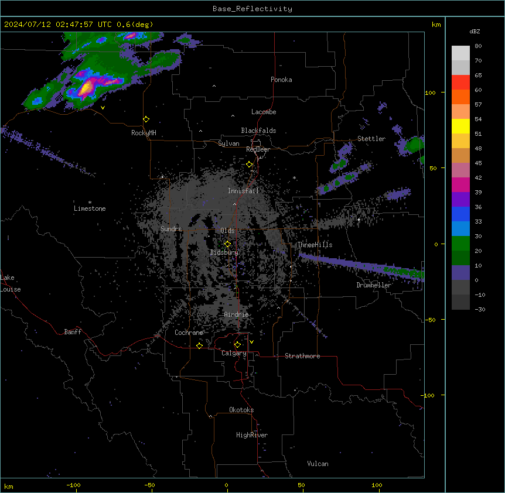Click the Strathmore label
Screen dimensions: 505x493
click(x=302, y=356)
